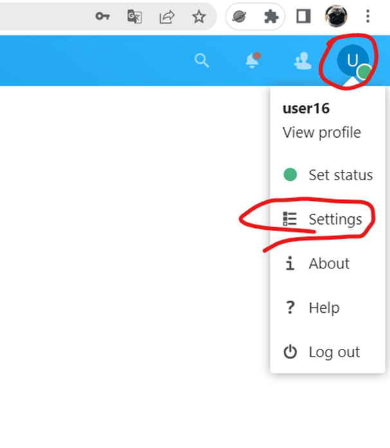The image size is (390, 448).
Task: Open the Chrome profile pug avatar
Action: point(336,16)
